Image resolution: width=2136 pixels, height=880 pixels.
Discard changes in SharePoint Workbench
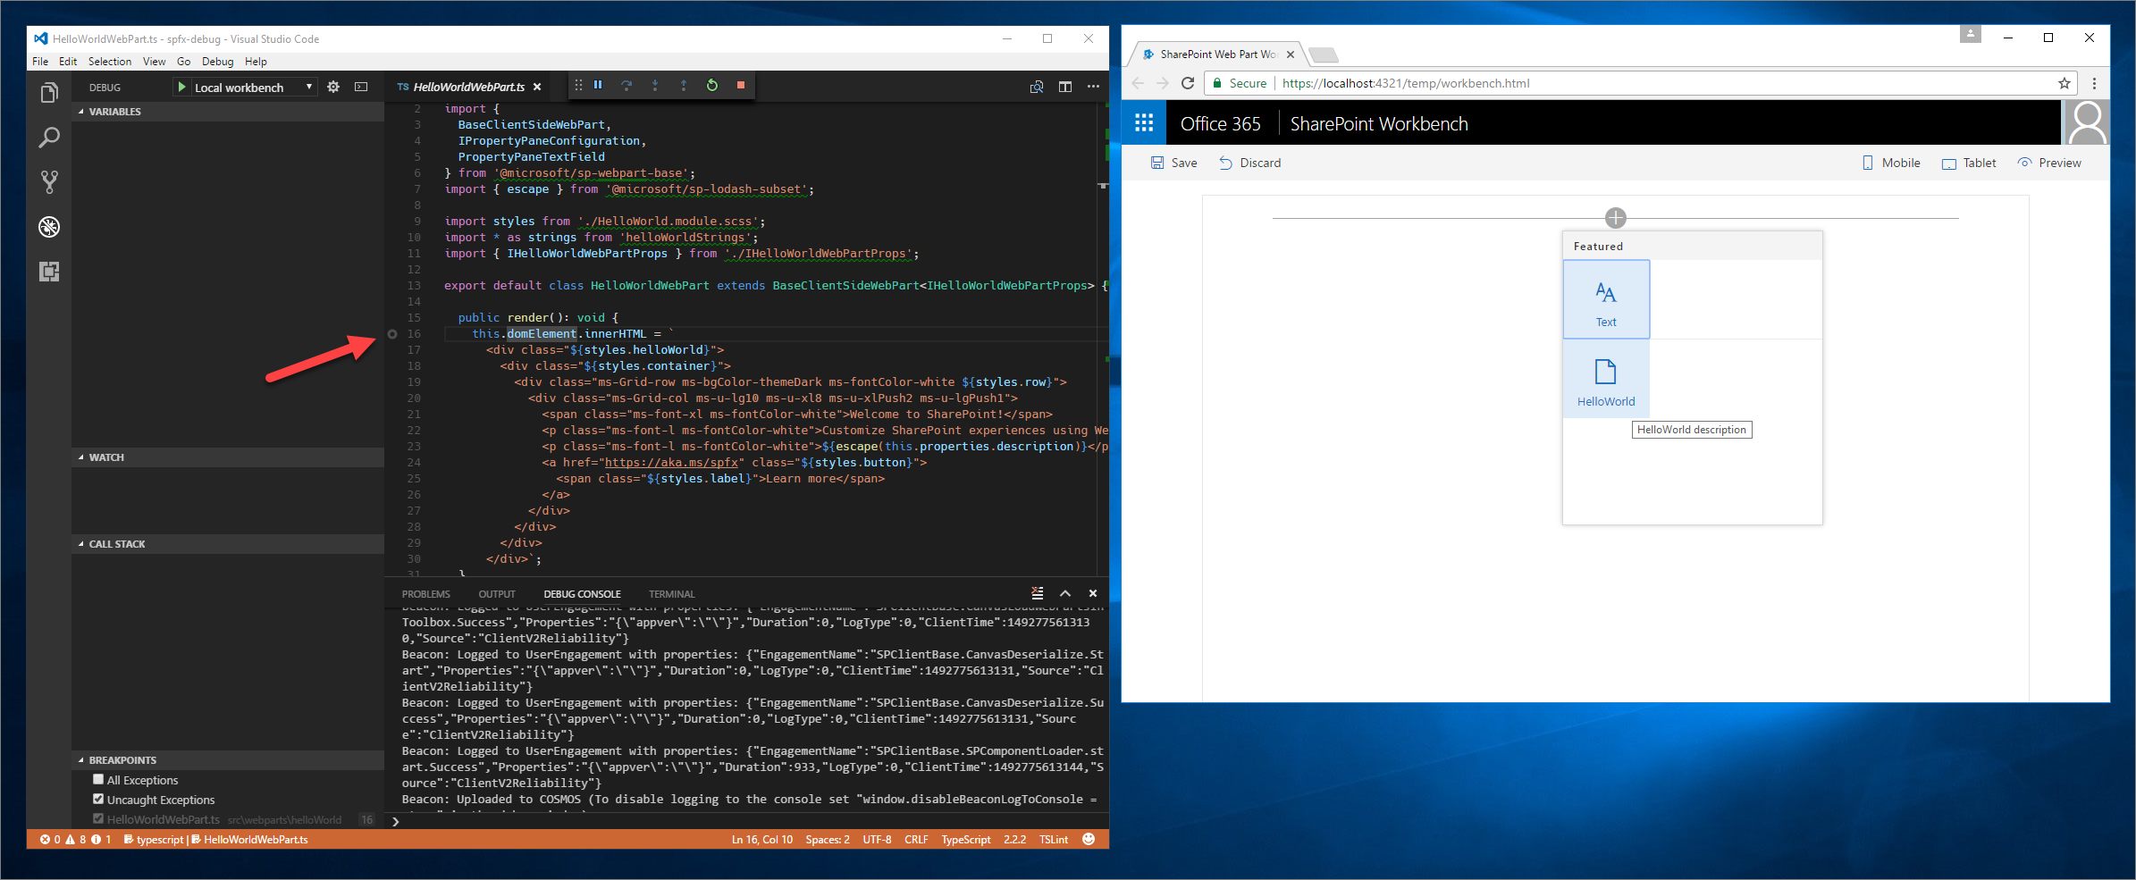[1250, 163]
